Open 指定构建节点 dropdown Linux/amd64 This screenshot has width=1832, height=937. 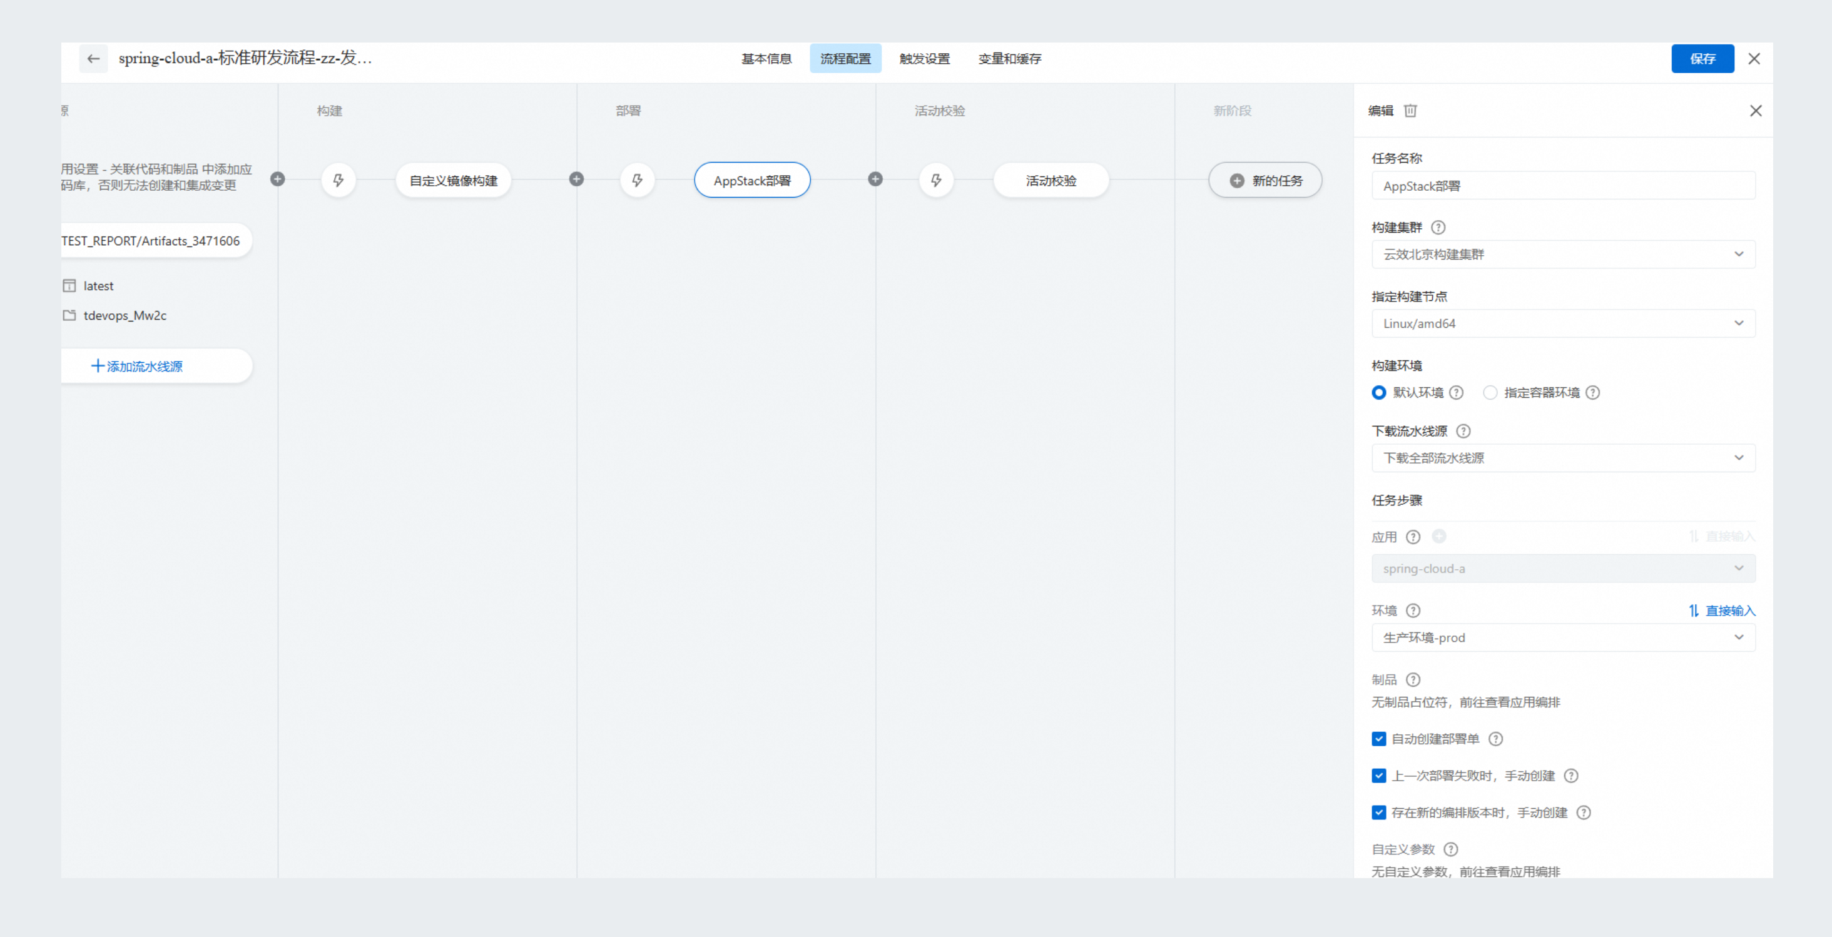click(x=1563, y=323)
